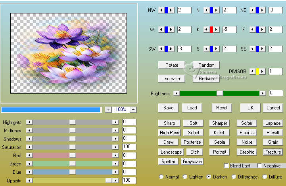Select the Lighten blend mode
The image size is (286, 186).
coord(185,177)
